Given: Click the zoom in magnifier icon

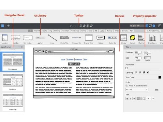Looking at the screenshot, I should click(84, 26).
